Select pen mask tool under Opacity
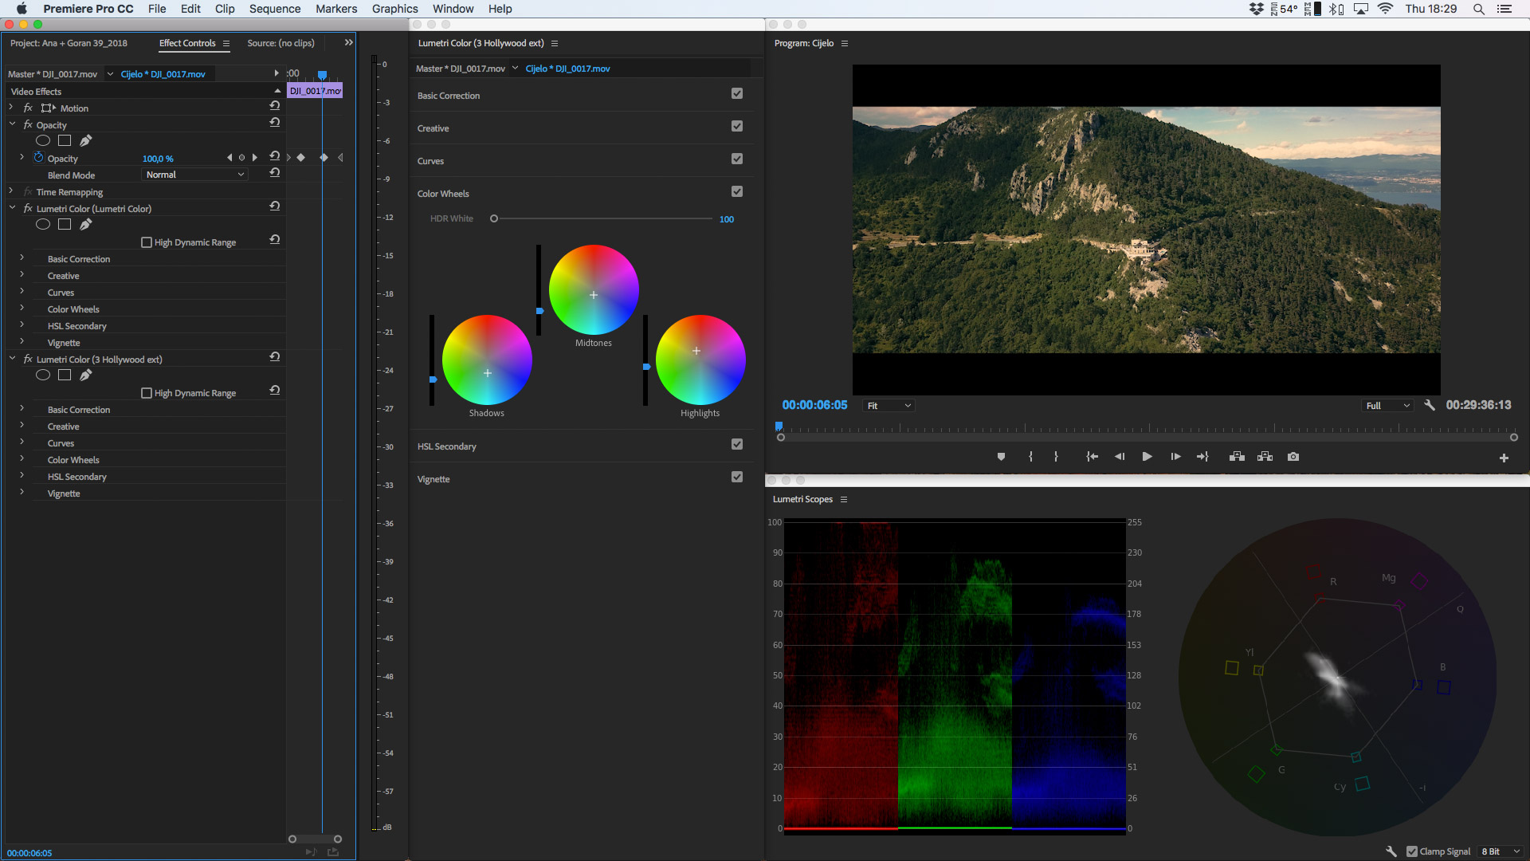Viewport: 1530px width, 861px height. pyautogui.click(x=86, y=140)
